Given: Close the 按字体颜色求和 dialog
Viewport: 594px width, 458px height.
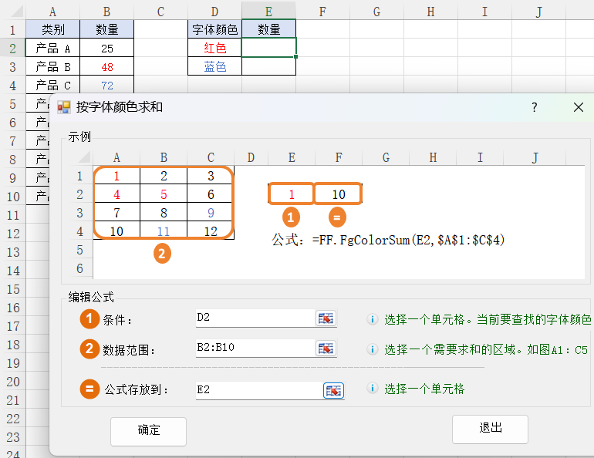Looking at the screenshot, I should [x=579, y=108].
